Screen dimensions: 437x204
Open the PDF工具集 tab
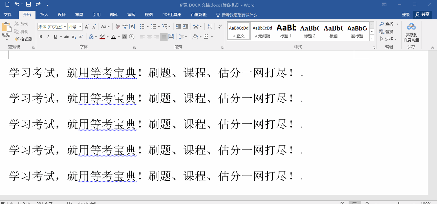tap(172, 15)
